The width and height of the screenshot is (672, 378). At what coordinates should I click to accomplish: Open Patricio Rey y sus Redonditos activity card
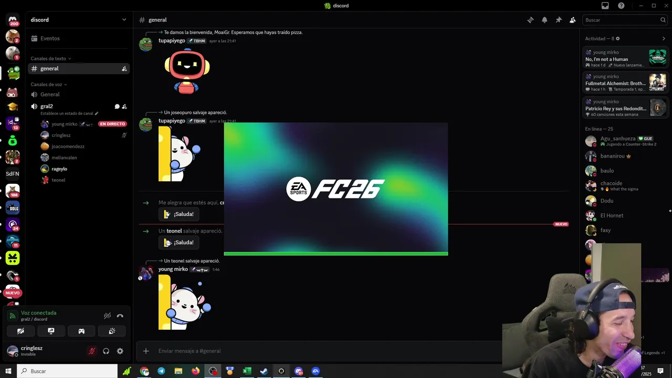click(626, 108)
